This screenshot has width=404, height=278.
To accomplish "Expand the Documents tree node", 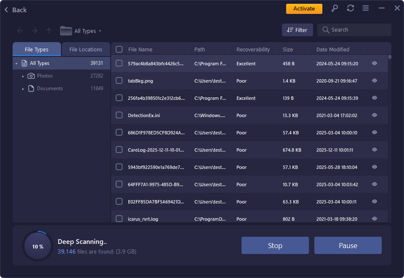I will coord(23,89).
